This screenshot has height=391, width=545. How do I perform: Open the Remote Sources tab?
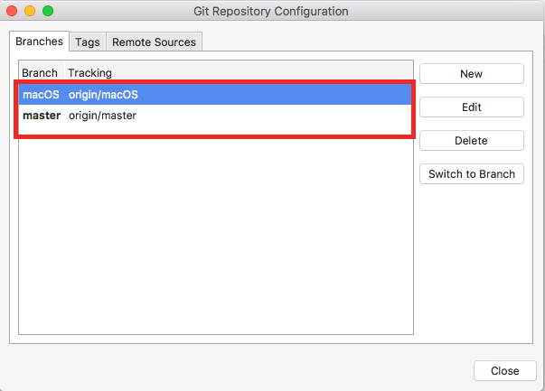coord(154,42)
